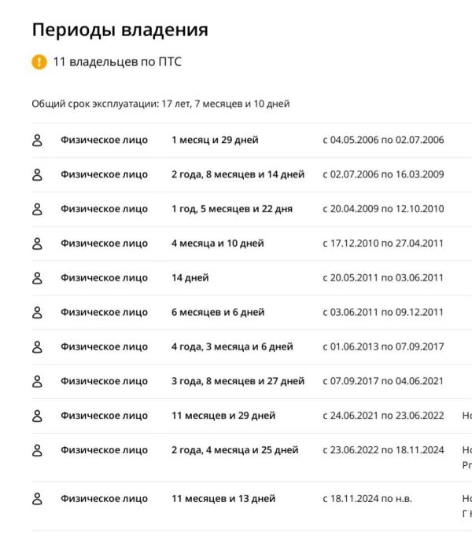The image size is (472, 557).
Task: Select date range с 04.05.2006 по 02.07.2006
Action: [x=383, y=140]
